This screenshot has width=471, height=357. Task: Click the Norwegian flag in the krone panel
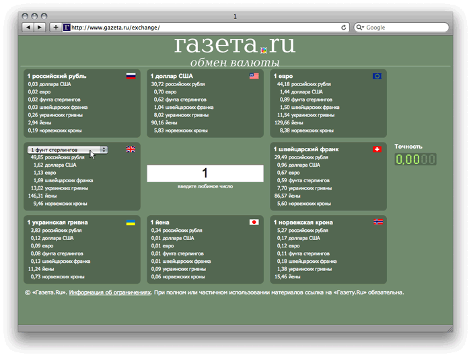(x=377, y=222)
